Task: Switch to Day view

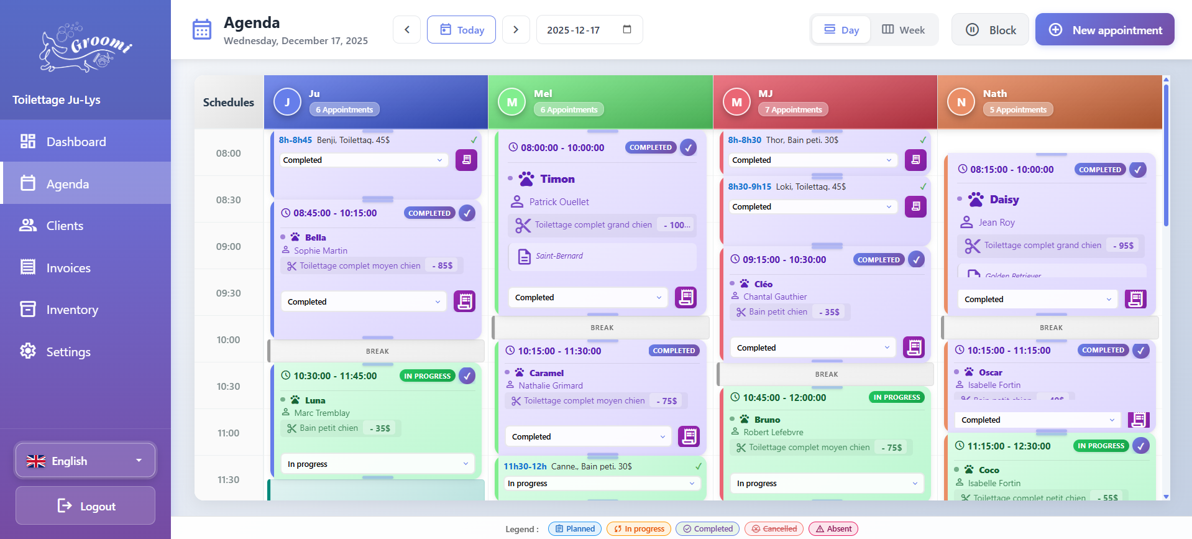Action: click(841, 29)
